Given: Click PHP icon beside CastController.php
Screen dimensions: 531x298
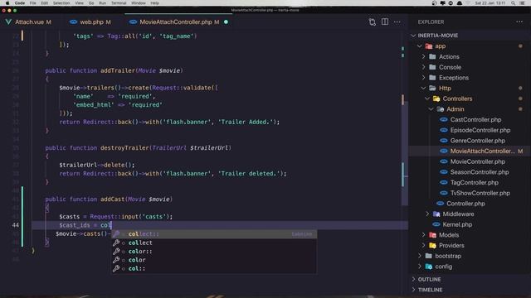Looking at the screenshot, I should point(444,119).
